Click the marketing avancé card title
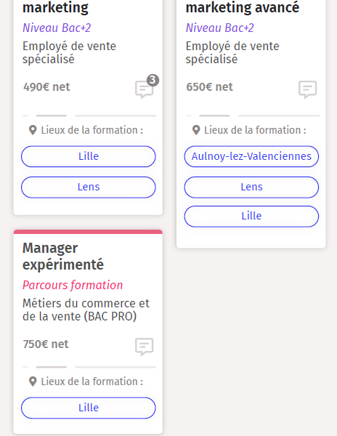Viewport: 337px width, 436px height. (x=243, y=7)
